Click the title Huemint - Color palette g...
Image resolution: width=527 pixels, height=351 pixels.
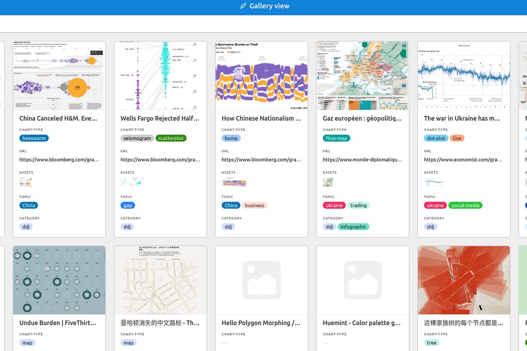362,323
